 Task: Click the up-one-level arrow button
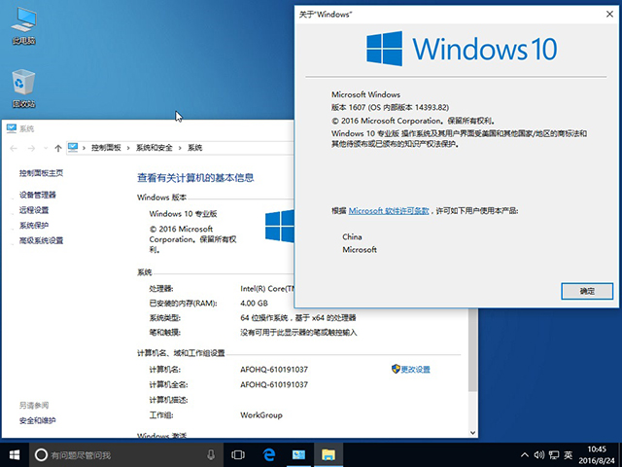[x=58, y=148]
